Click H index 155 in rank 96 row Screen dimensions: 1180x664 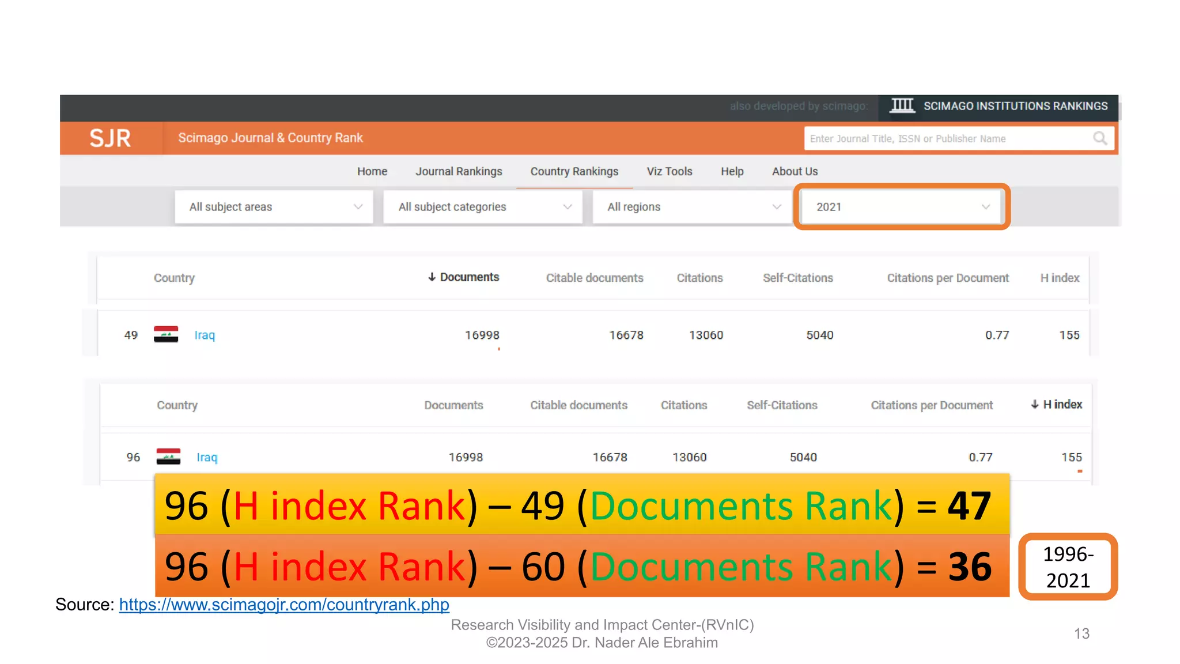[x=1072, y=457]
